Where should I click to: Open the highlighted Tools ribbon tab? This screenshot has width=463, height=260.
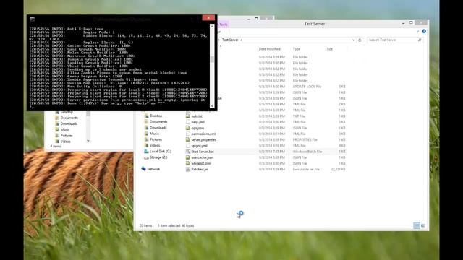224,25
